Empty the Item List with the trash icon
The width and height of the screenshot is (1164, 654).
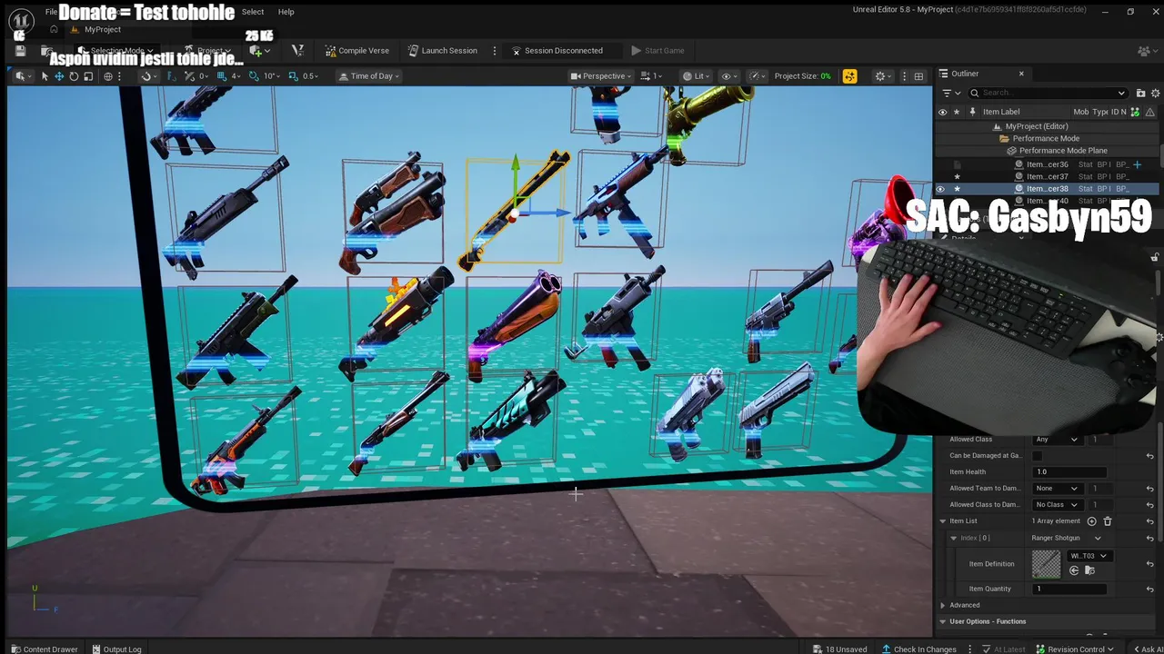[x=1107, y=521]
